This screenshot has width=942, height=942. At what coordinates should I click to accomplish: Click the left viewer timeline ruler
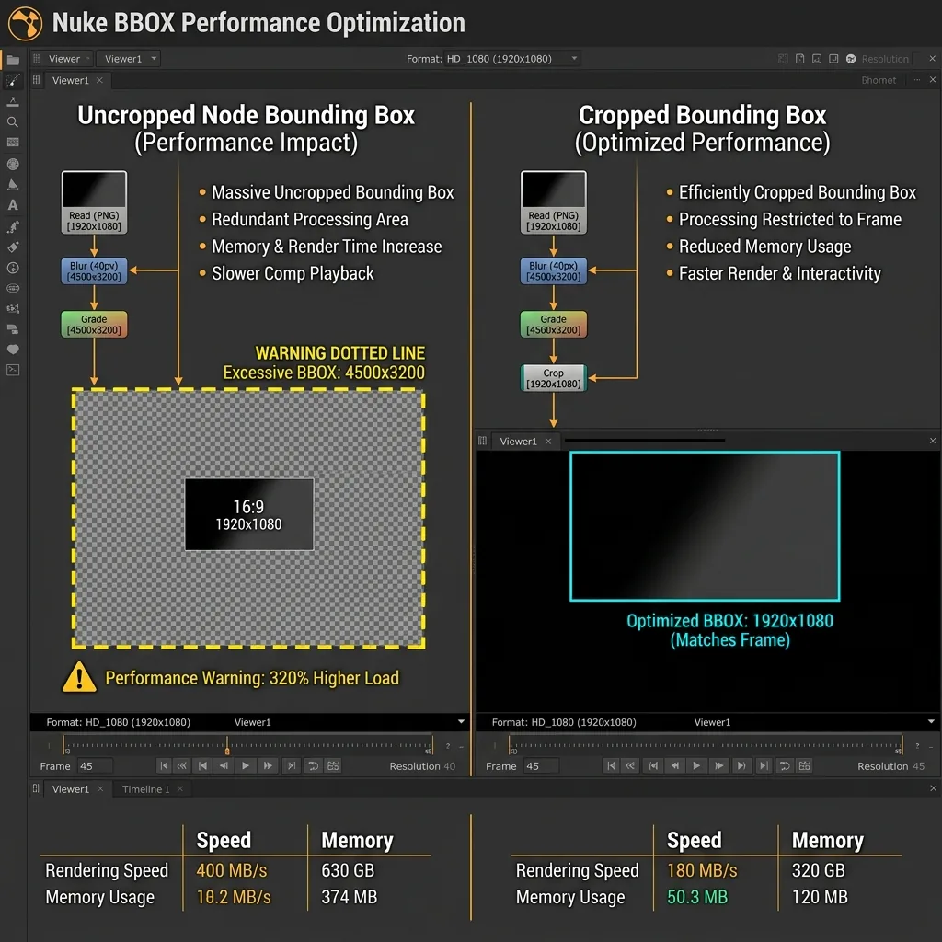247,745
